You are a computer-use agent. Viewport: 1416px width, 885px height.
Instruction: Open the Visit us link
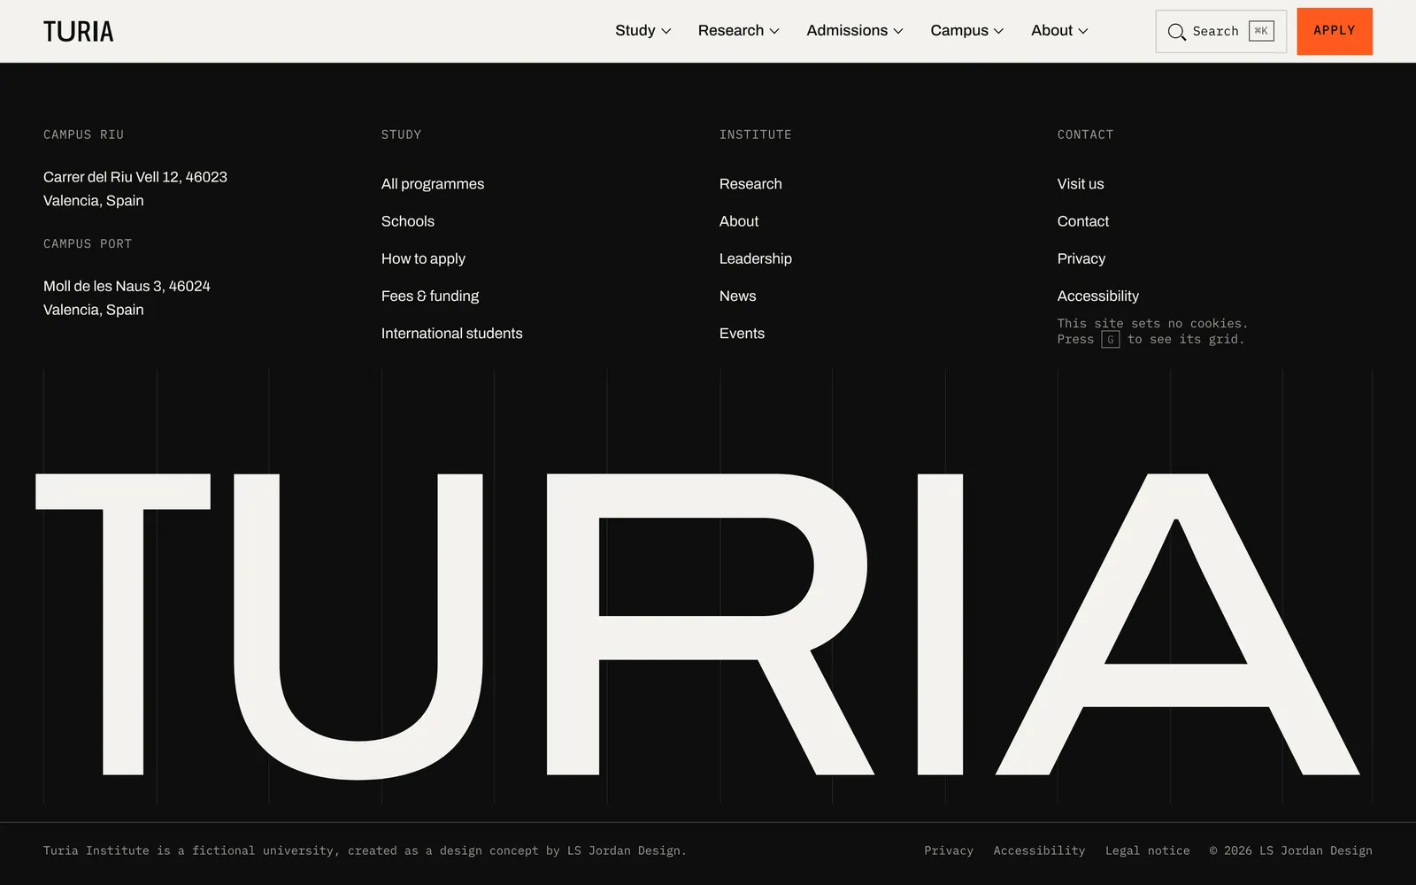click(1081, 184)
